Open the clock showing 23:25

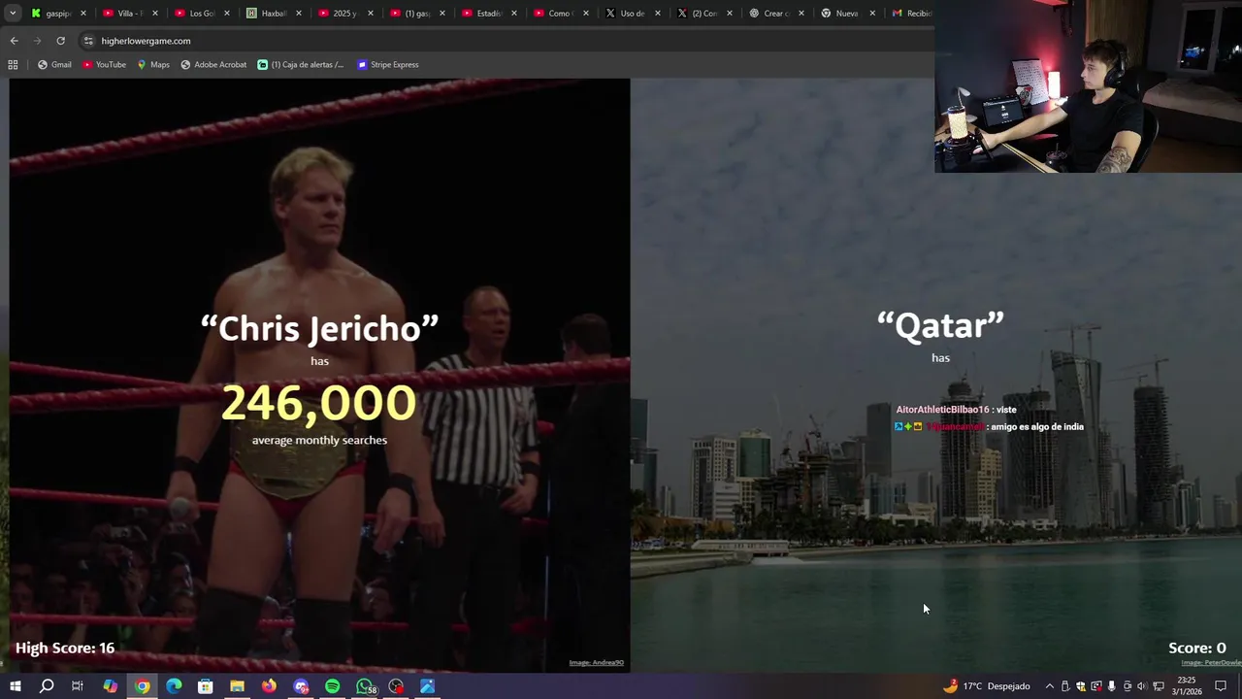(1189, 686)
